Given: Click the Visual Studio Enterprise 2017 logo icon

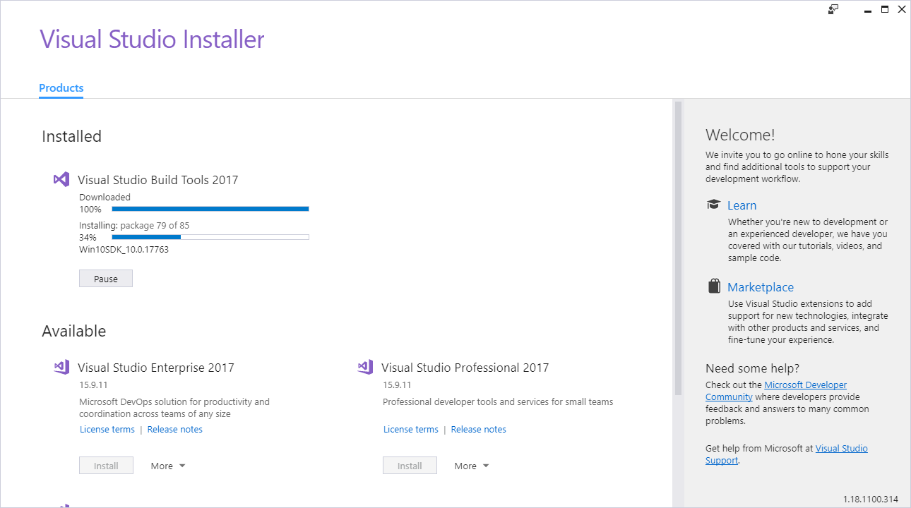Looking at the screenshot, I should point(61,367).
